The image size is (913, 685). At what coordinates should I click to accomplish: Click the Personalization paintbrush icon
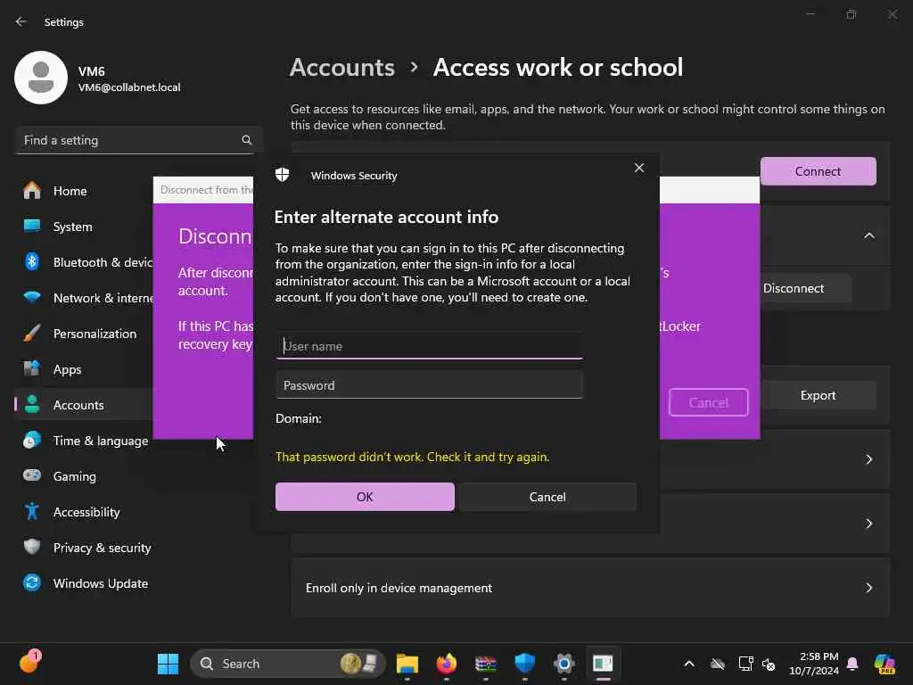(x=32, y=334)
